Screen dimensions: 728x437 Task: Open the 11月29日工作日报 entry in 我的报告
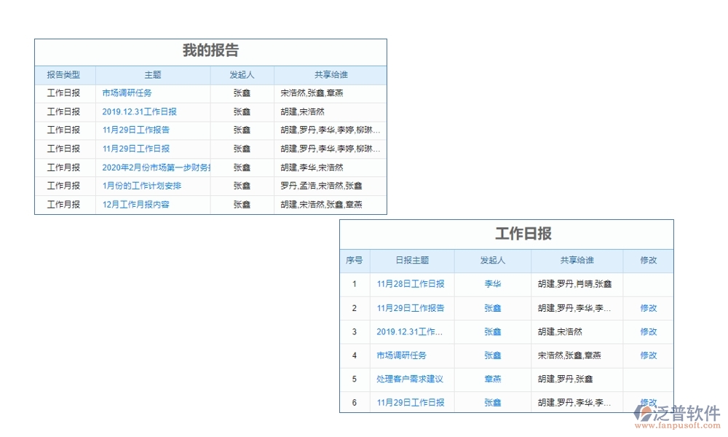point(135,149)
